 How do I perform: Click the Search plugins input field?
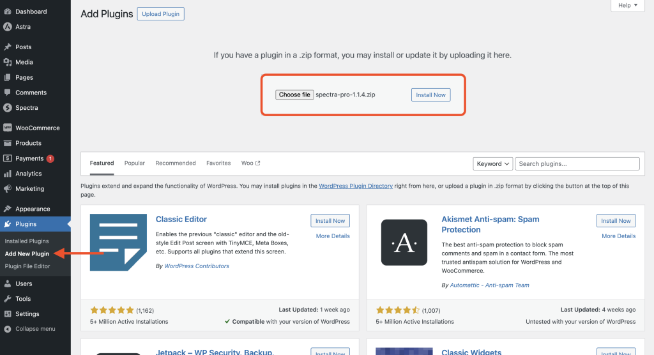(x=577, y=163)
